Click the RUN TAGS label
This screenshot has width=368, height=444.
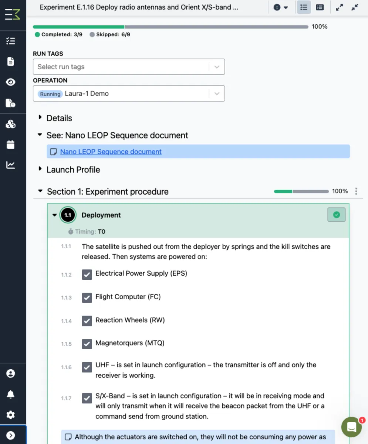pos(48,54)
